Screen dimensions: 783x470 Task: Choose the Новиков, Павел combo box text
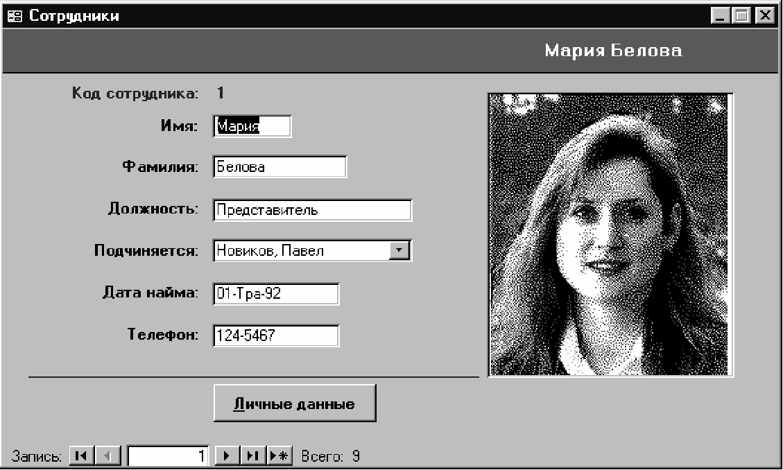click(x=270, y=251)
